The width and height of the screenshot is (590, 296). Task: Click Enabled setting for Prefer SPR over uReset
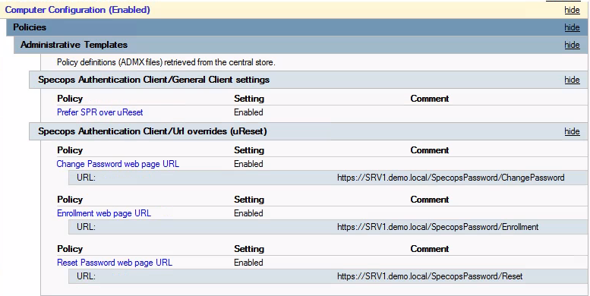coord(248,112)
